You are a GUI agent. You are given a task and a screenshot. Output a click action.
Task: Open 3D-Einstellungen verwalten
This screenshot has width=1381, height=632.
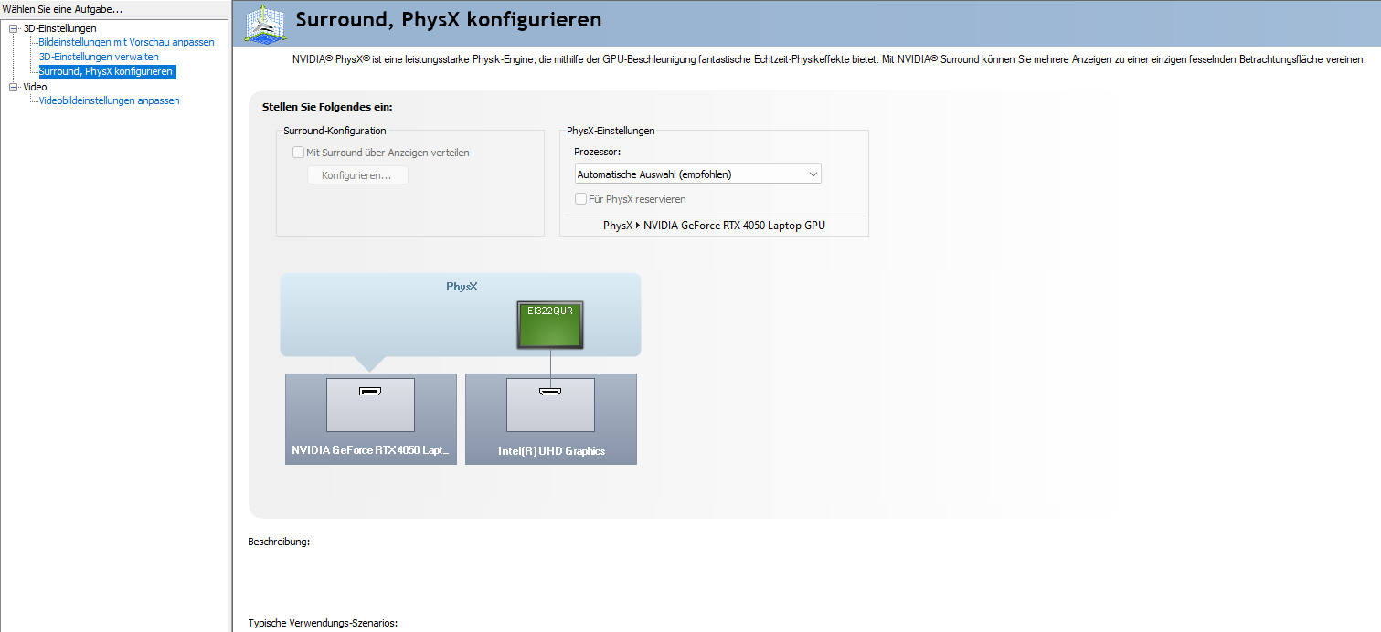(99, 57)
